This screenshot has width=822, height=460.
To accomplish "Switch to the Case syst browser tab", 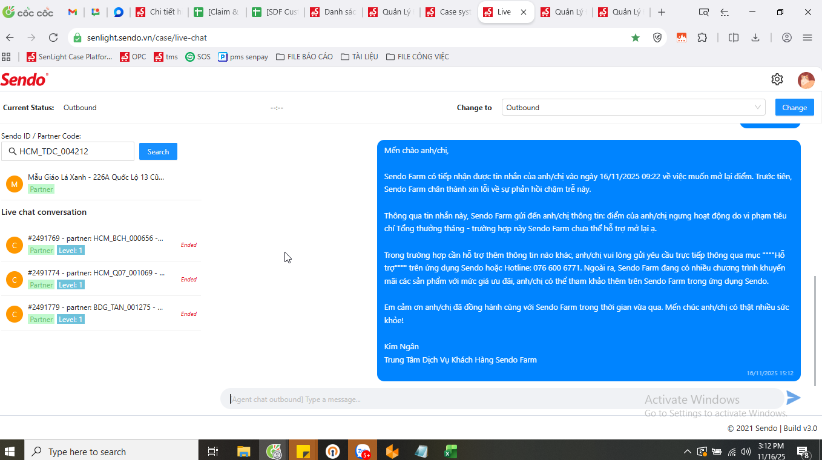I will coord(449,12).
